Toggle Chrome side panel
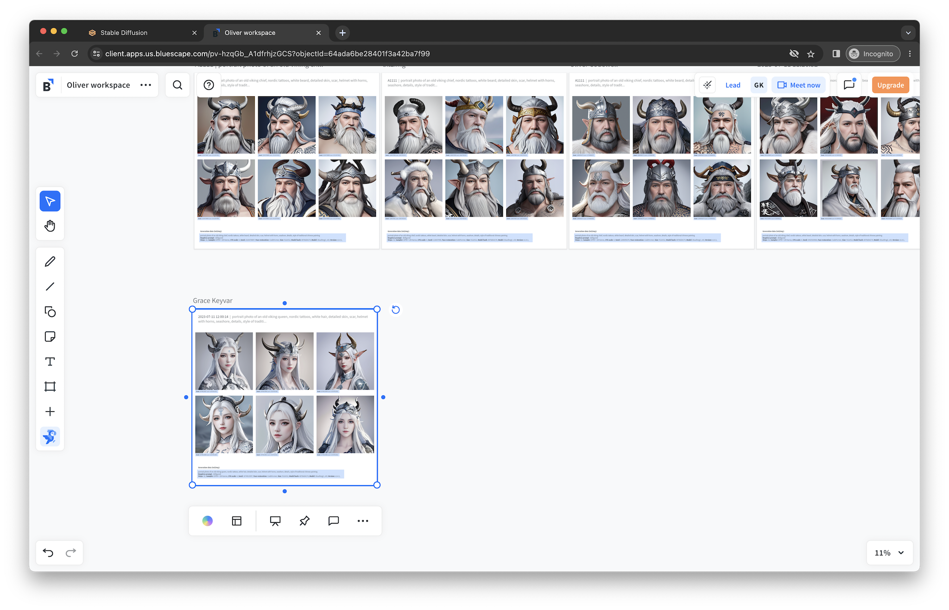Screen dimensions: 949x610 [x=836, y=54]
